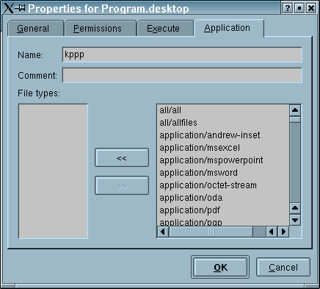This screenshot has height=289, width=320.
Task: Click the horizontal scrollbar thumb
Action: click(211, 232)
